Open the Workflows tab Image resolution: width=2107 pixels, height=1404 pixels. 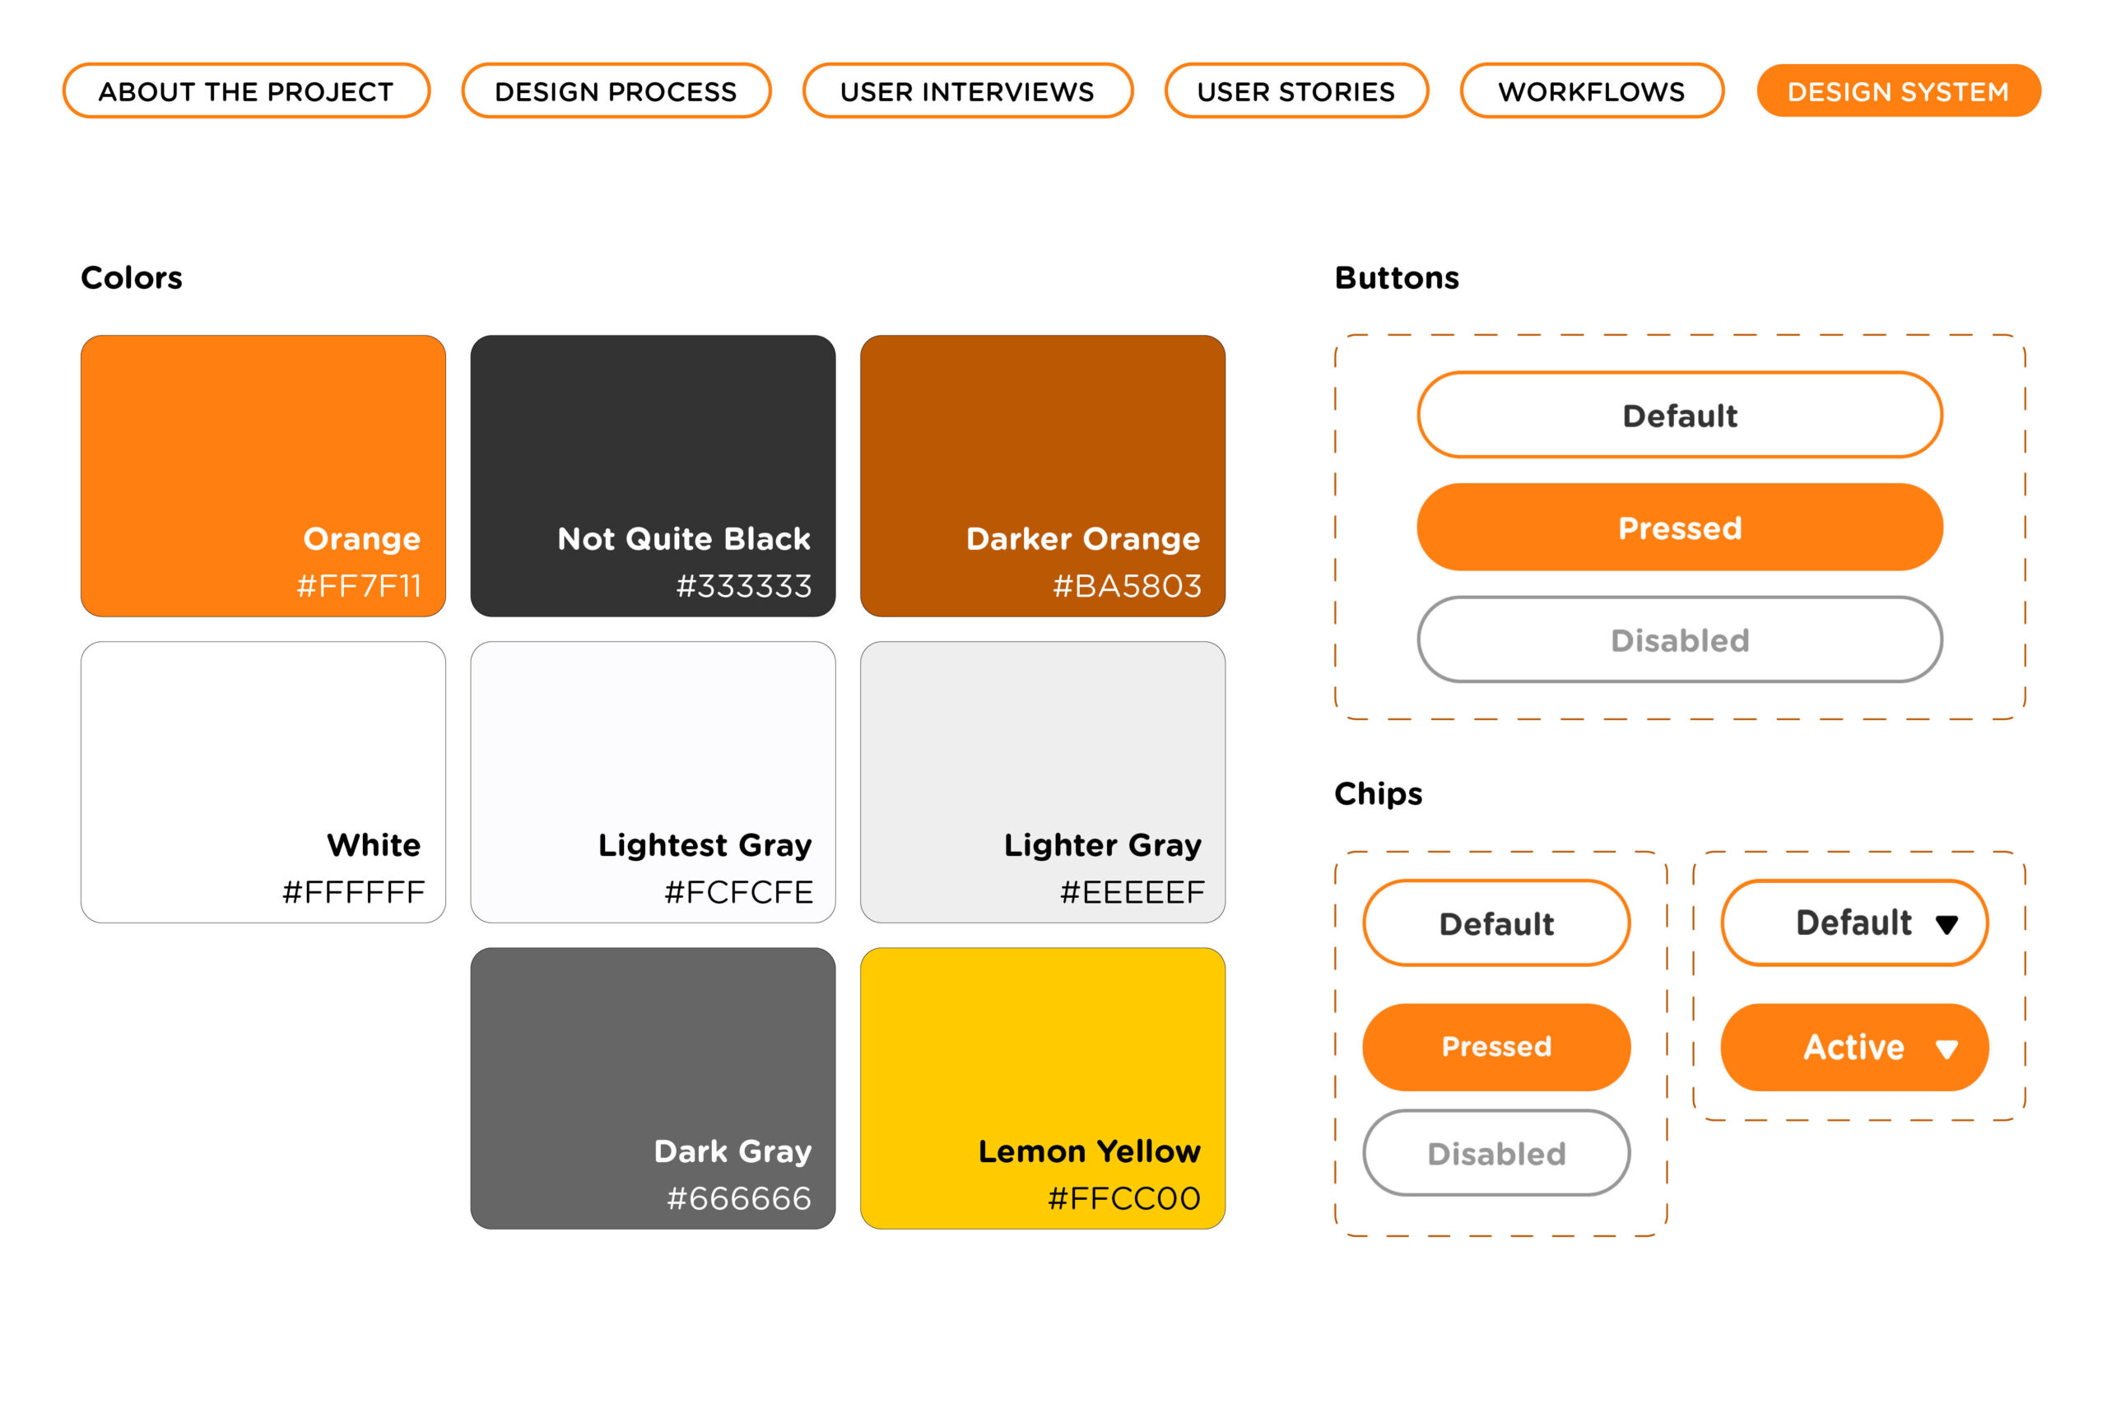click(1591, 91)
